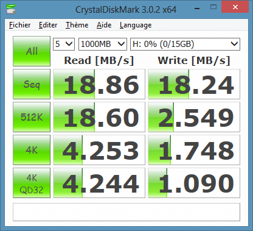Select the Seq read value 18.86
The width and height of the screenshot is (253, 231).
pyautogui.click(x=99, y=84)
